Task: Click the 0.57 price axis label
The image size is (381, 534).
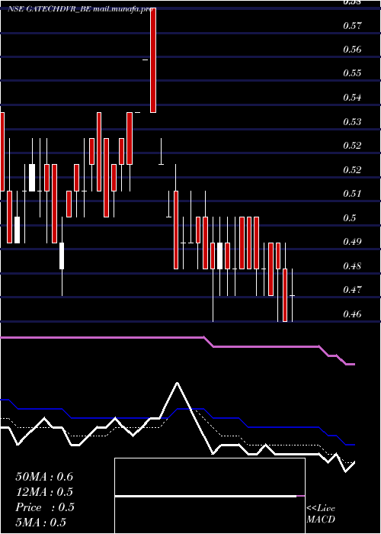Action: [352, 25]
